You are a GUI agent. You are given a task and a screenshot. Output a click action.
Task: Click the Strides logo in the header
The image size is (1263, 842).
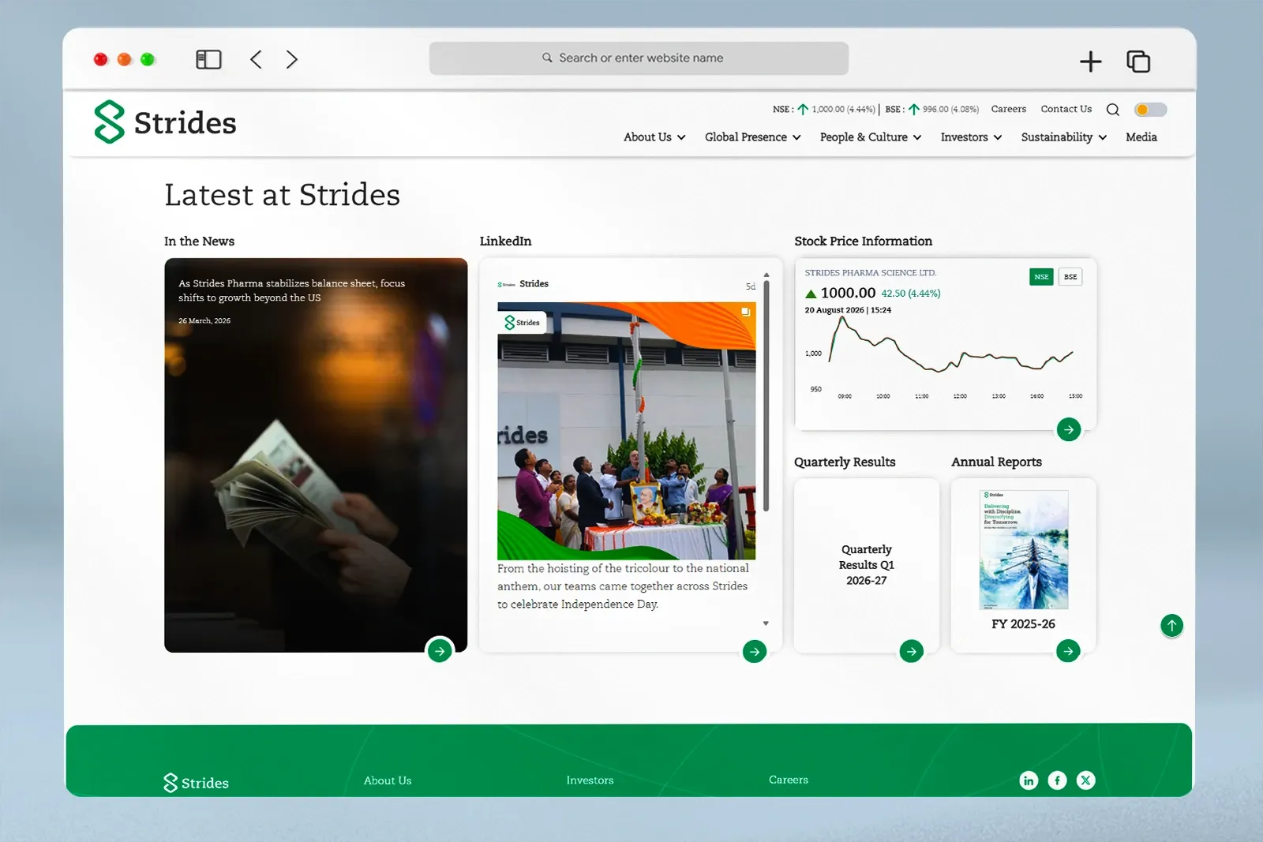coord(165,122)
